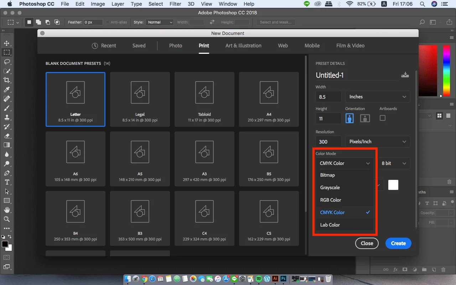The width and height of the screenshot is (456, 285).
Task: Switch to the Film & Video tab
Action: coord(350,46)
